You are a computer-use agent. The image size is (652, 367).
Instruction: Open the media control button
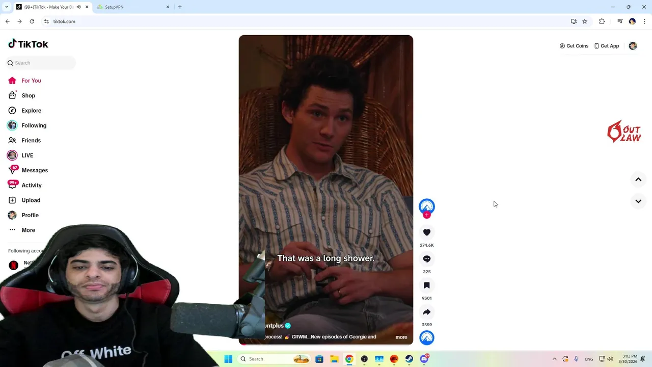pos(620,21)
